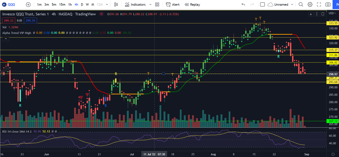Open chart settings gear icon

pos(310,5)
